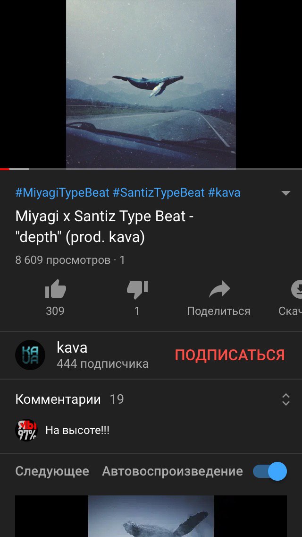Image resolution: width=302 pixels, height=537 pixels.
Task: Toggle the Автовоспроизведение autoplay switch
Action: pos(270,471)
